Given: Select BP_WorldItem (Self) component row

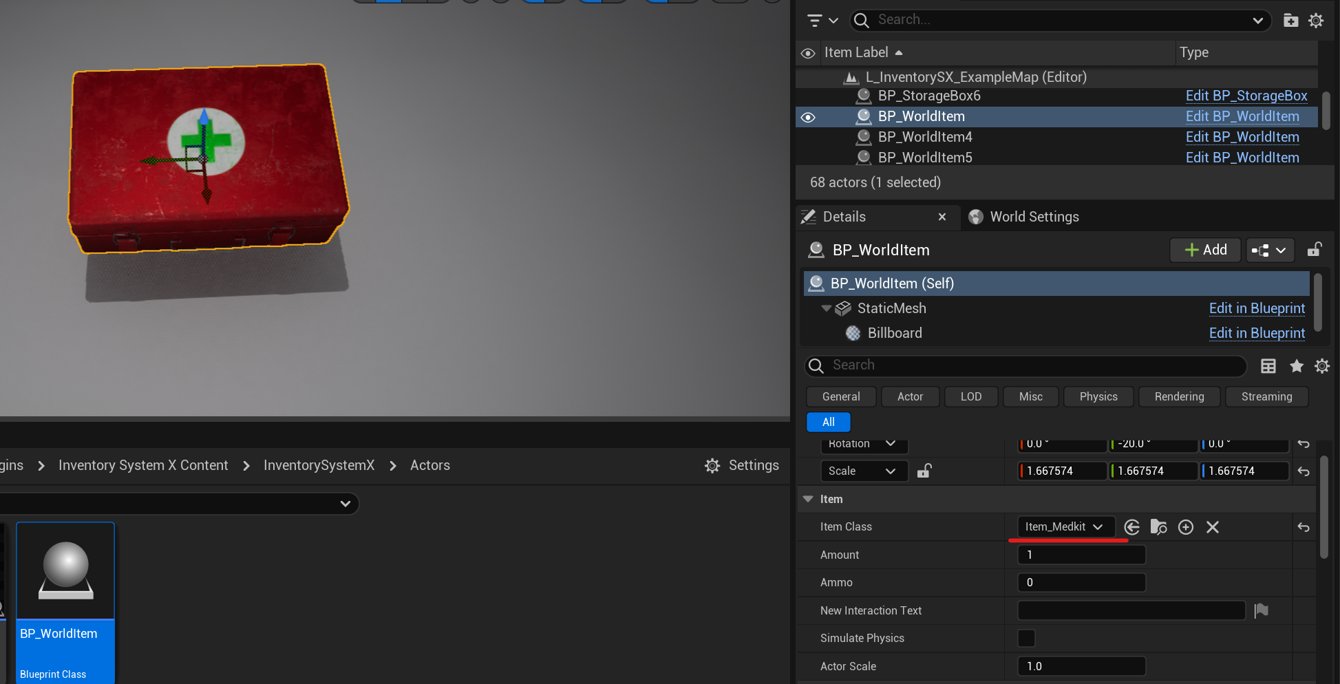Looking at the screenshot, I should (x=1056, y=284).
